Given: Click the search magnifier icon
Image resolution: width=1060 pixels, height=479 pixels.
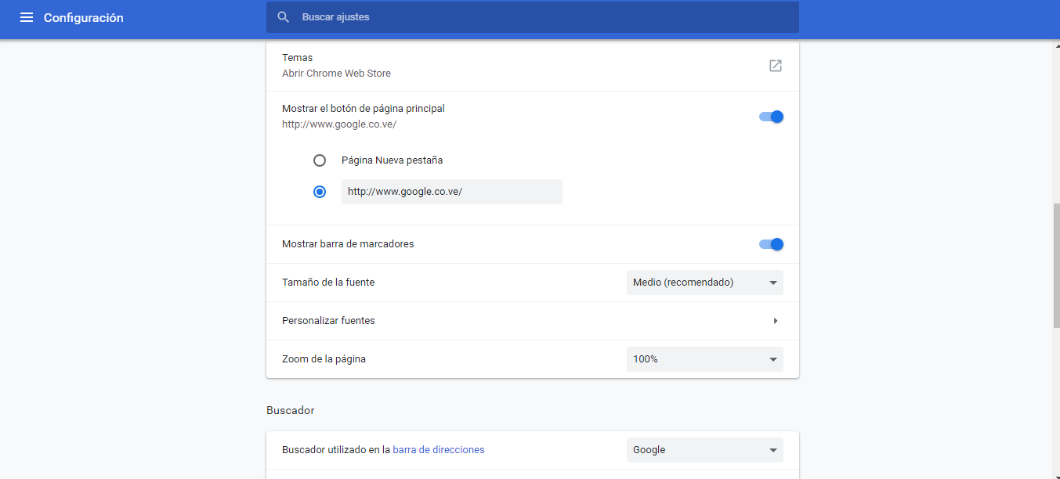Looking at the screenshot, I should tap(284, 17).
